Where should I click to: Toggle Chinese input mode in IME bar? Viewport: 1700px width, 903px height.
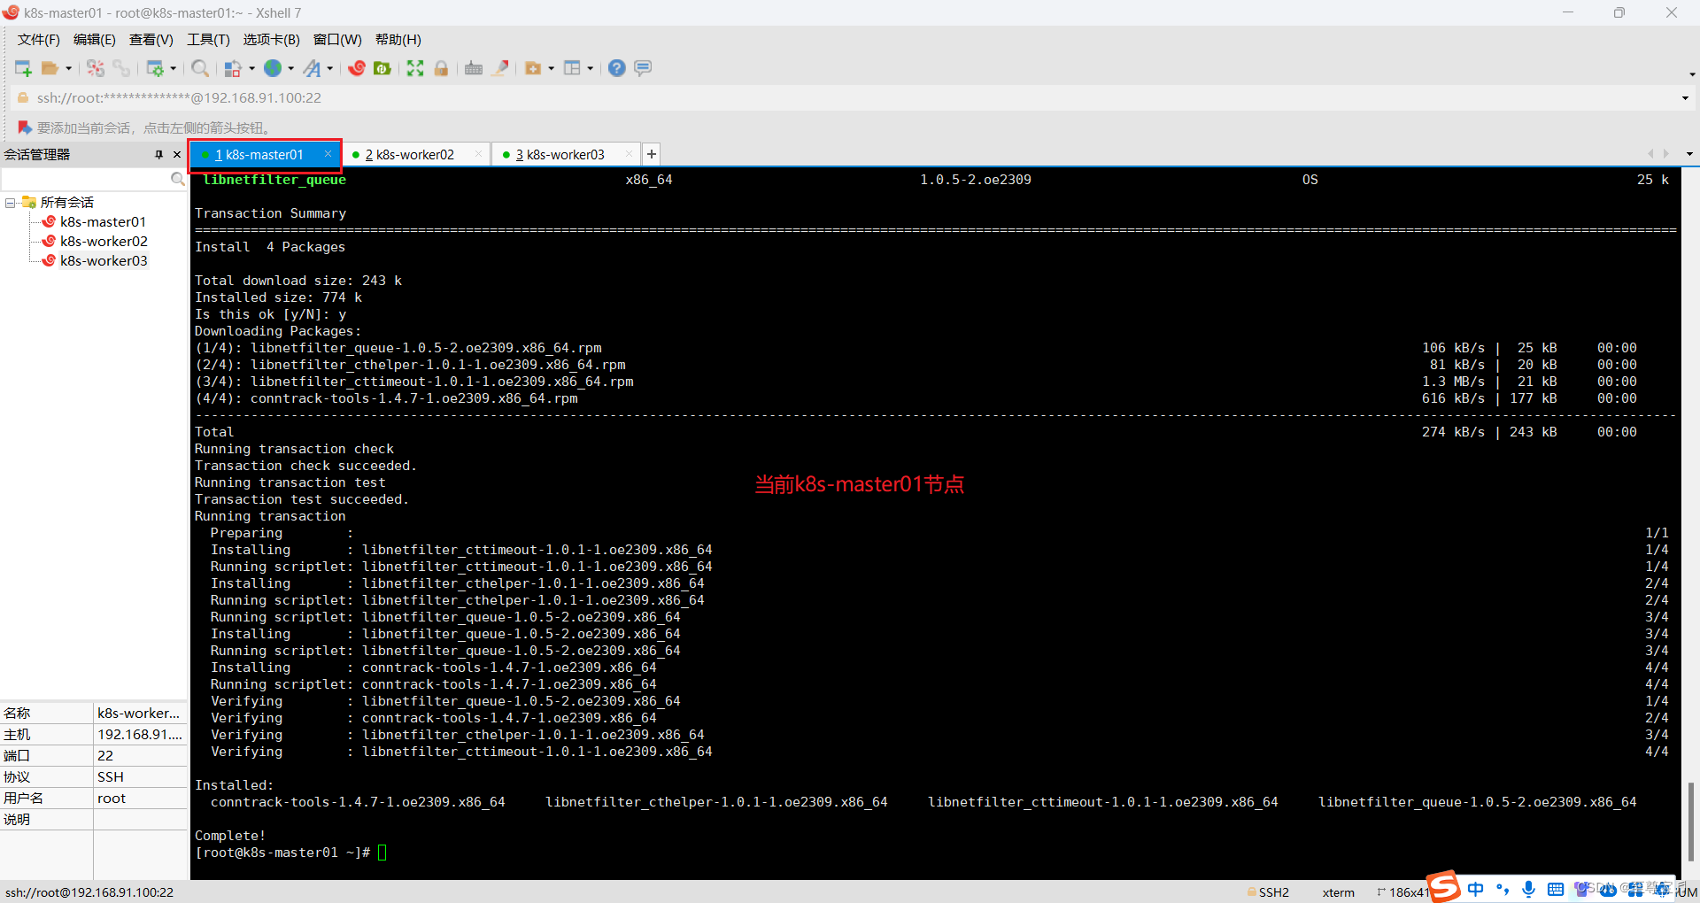[1475, 889]
